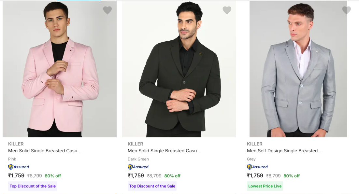Click 'Top Discount of the Sale' on pink blazer
The width and height of the screenshot is (359, 194).
click(x=33, y=186)
